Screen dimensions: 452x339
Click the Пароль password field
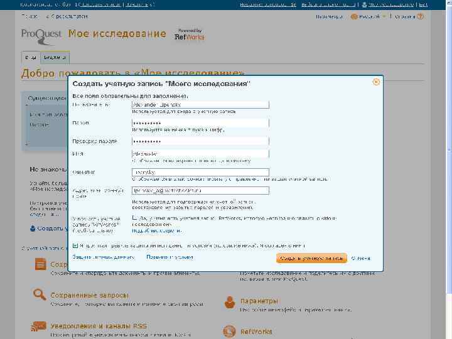(x=200, y=123)
